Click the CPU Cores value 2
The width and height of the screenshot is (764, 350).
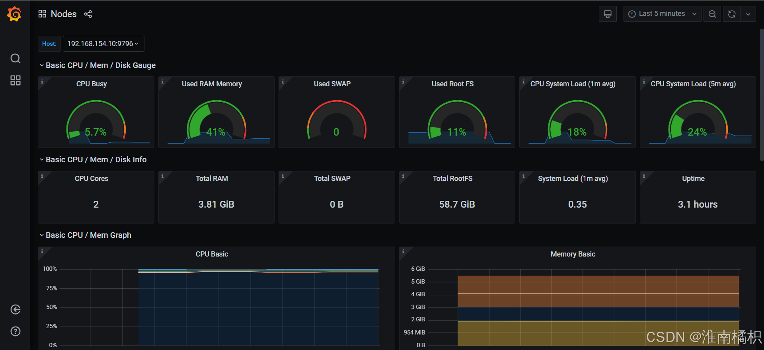tap(96, 204)
